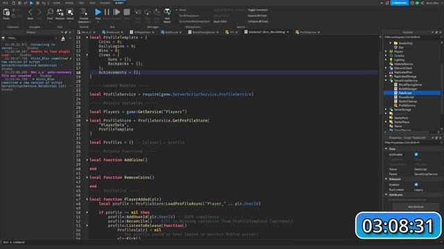Switch to the SCRIPT ribbon tab
Image resolution: width=444 pixels, height=249 pixels.
pos(119,3)
